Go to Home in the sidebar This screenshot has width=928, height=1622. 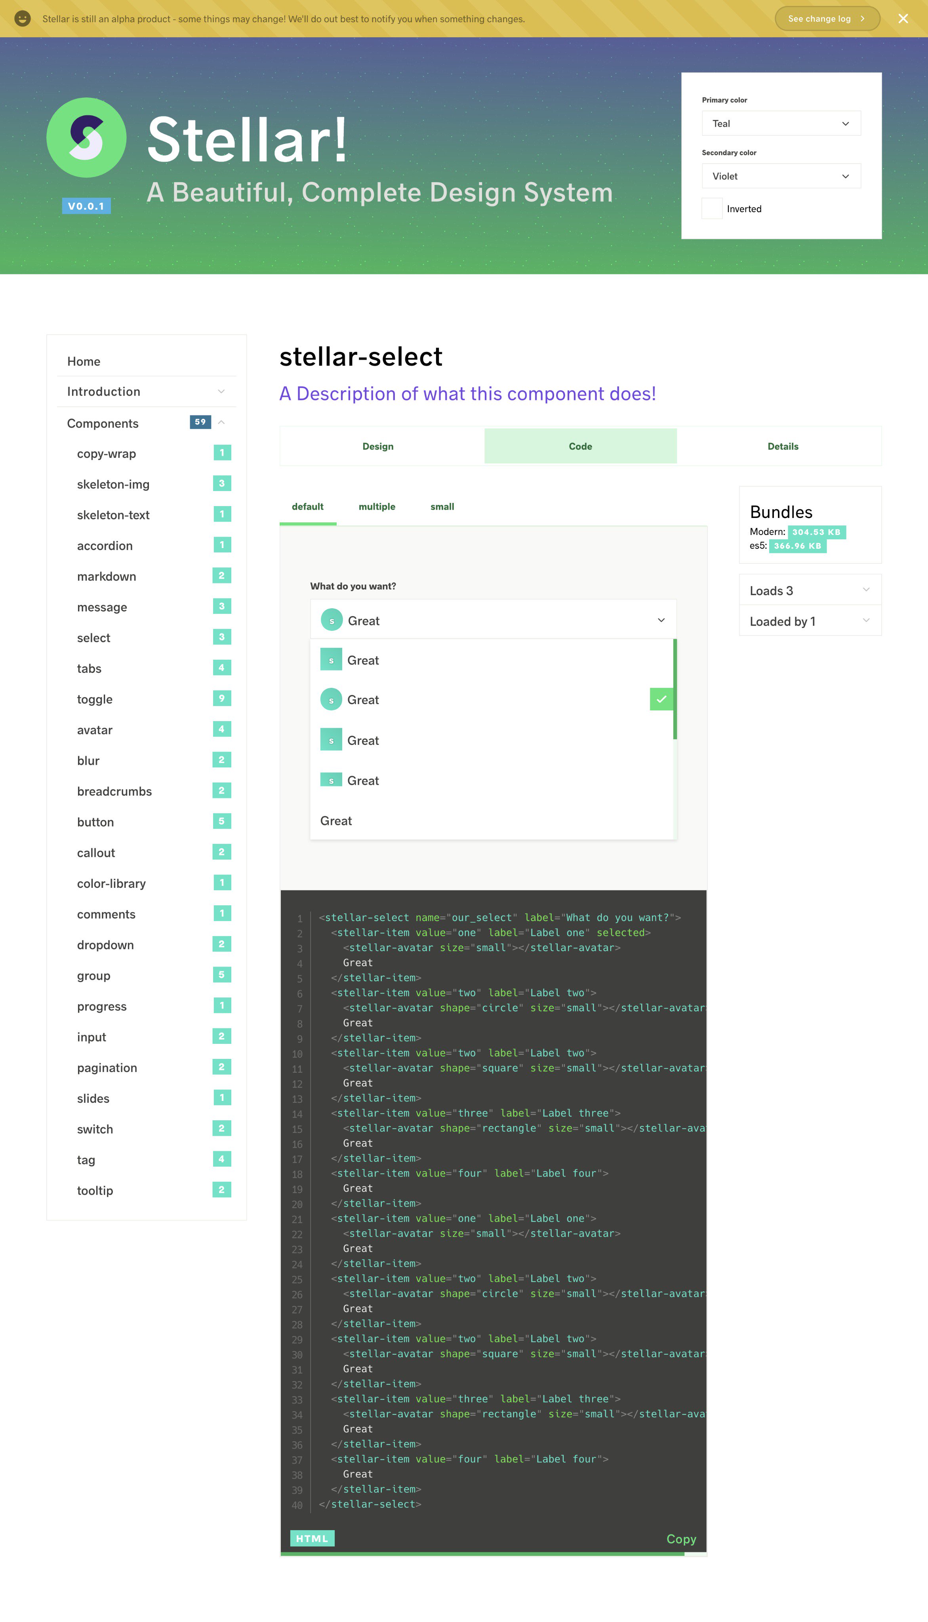(x=147, y=361)
